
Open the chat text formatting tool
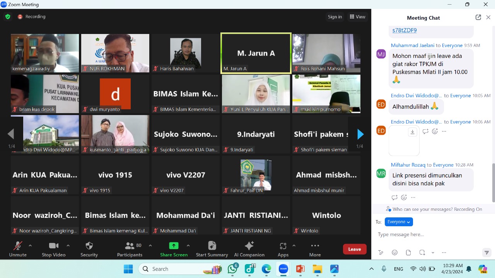[381, 253]
